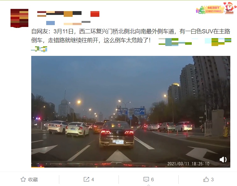This screenshot has width=237, height=186.
Task: Click the repost count 4
Action: point(93,180)
